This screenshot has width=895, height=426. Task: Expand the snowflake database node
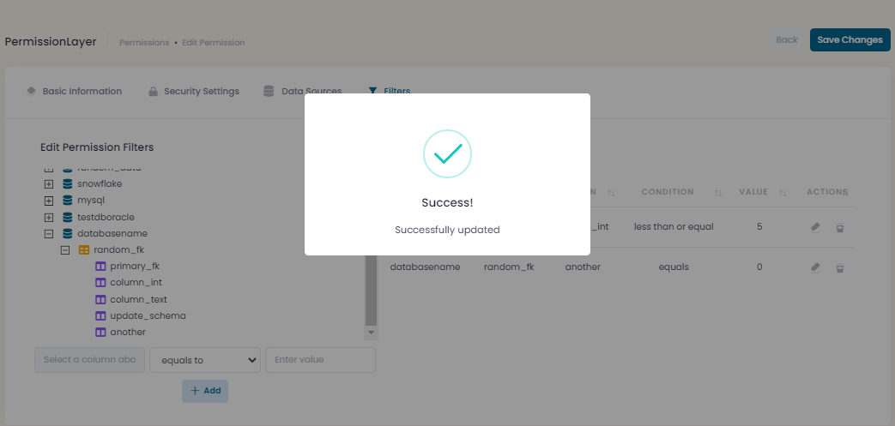[x=48, y=183]
